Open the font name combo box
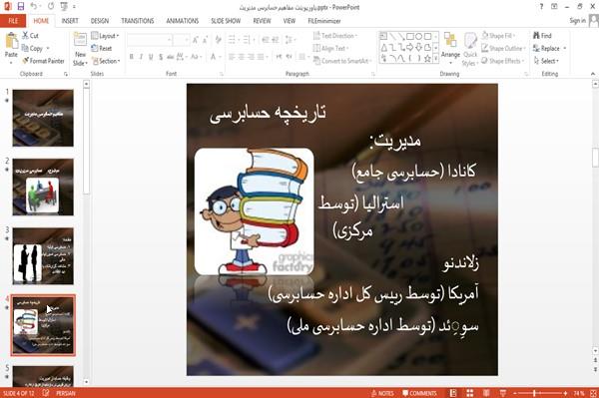599x398 pixels. click(150, 40)
